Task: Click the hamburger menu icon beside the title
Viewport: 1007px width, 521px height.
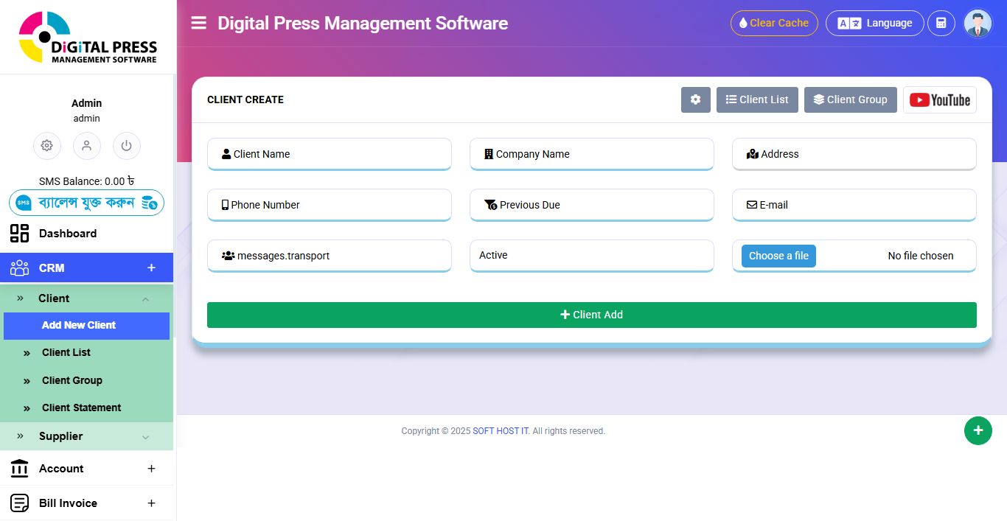Action: (198, 23)
